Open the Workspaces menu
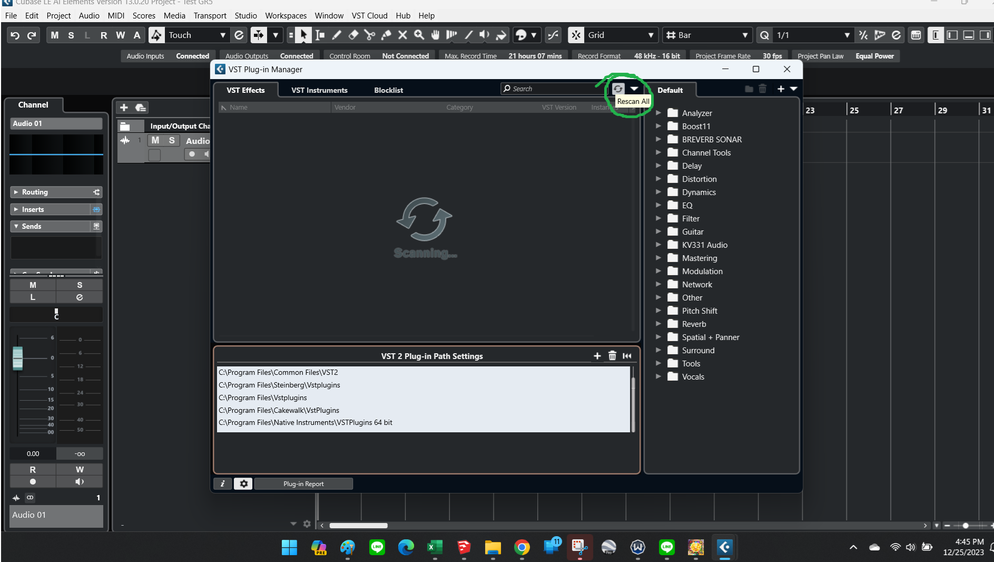The height and width of the screenshot is (562, 994). tap(286, 16)
